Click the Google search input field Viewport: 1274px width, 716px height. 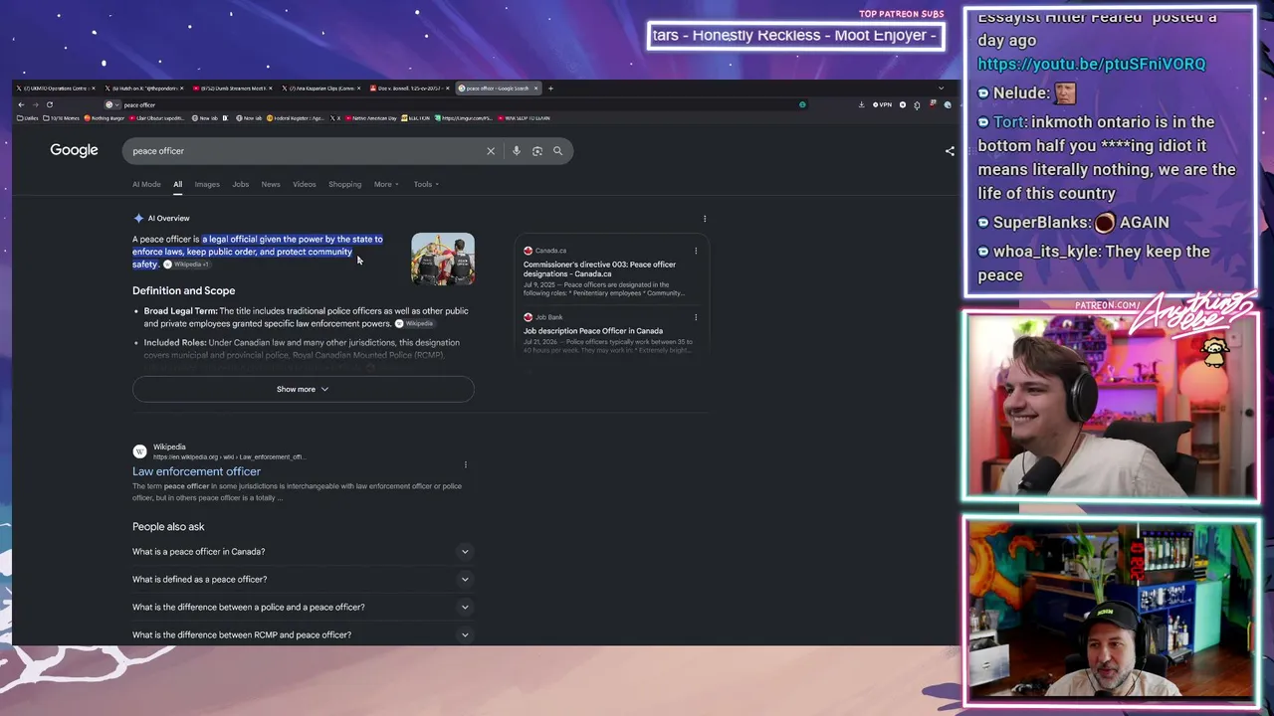coord(307,151)
